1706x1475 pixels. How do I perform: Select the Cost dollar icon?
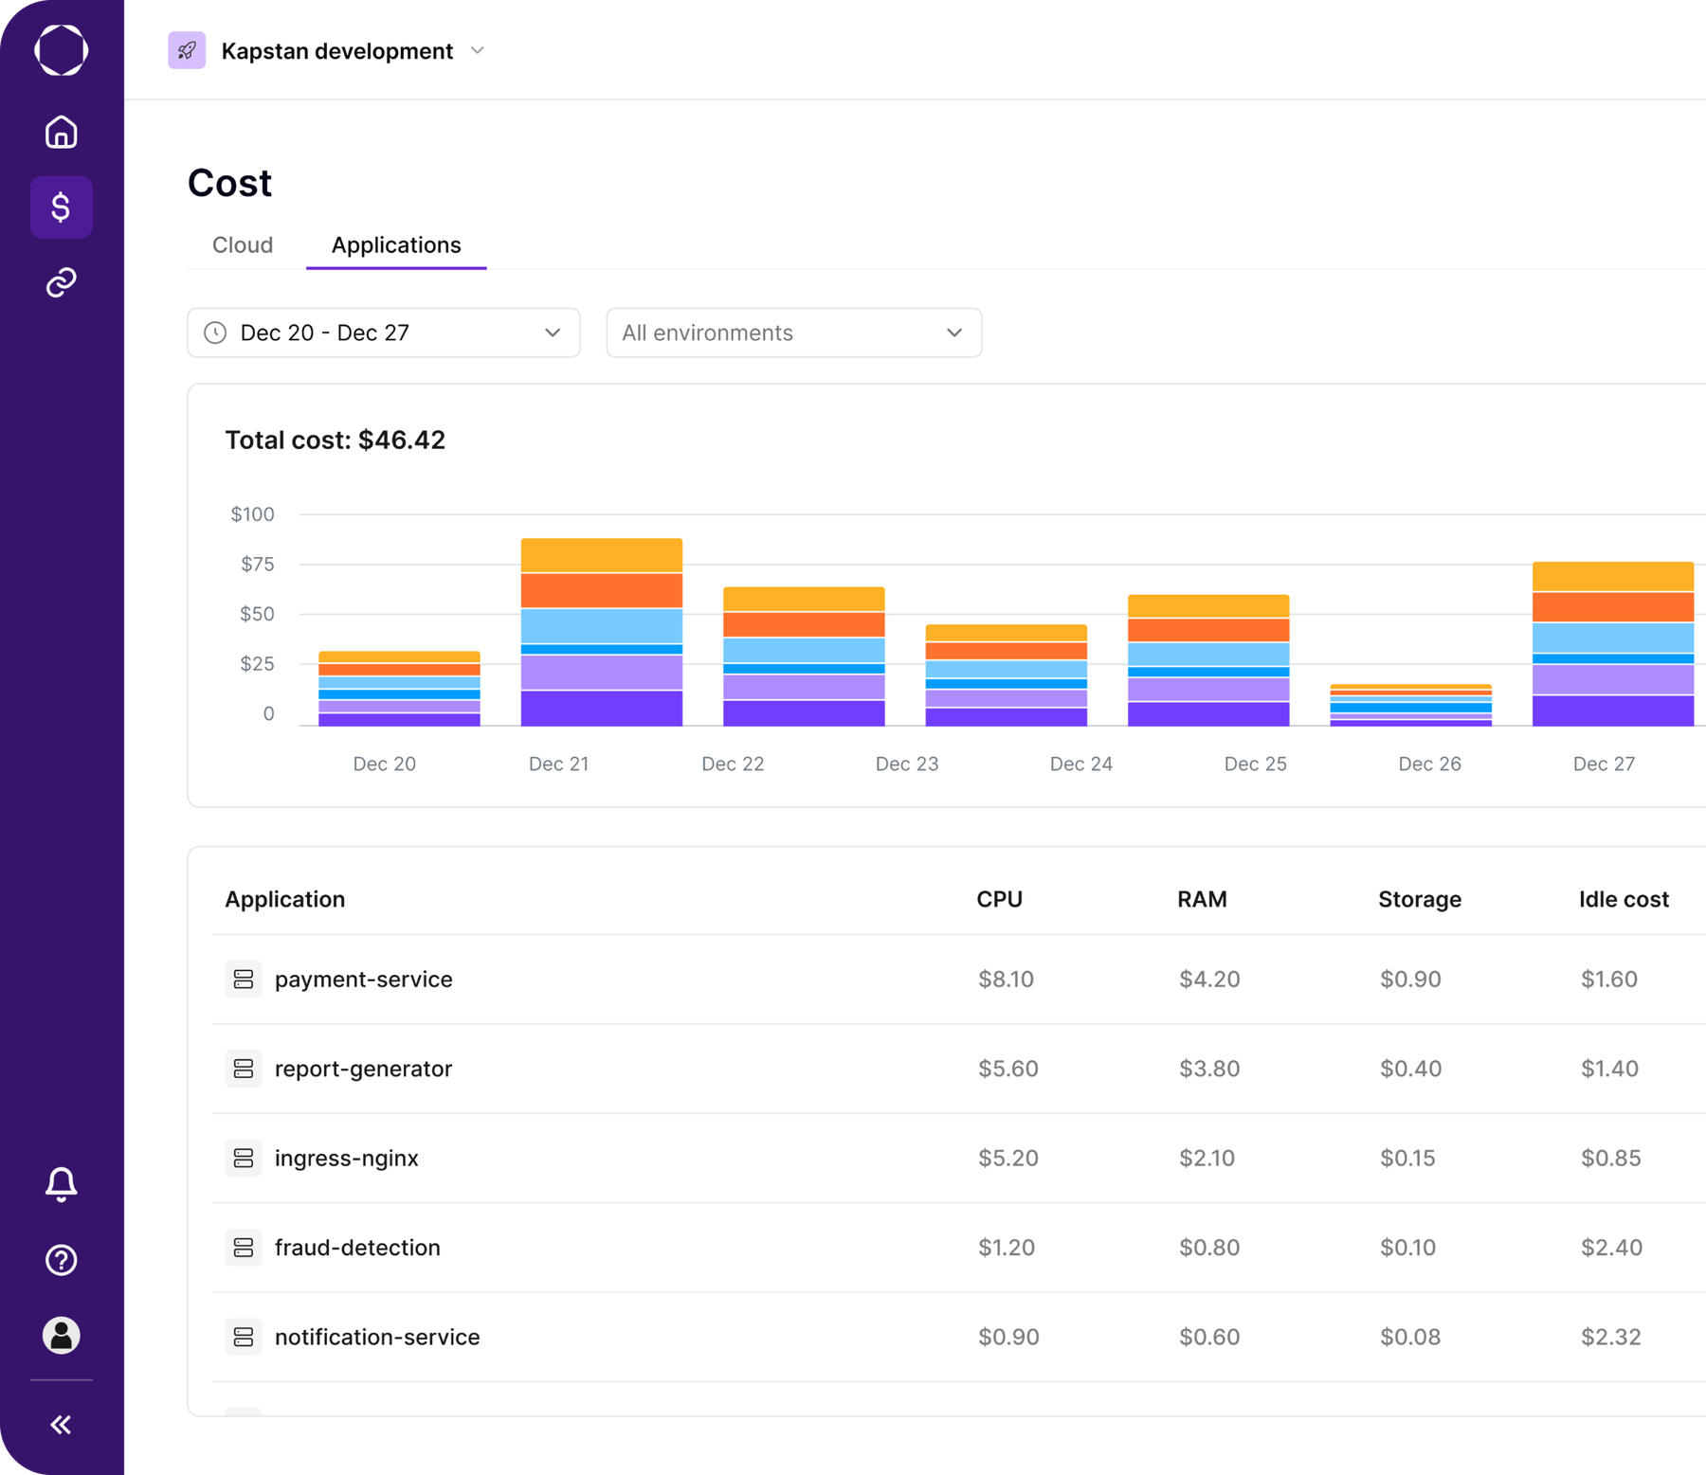pos(62,207)
